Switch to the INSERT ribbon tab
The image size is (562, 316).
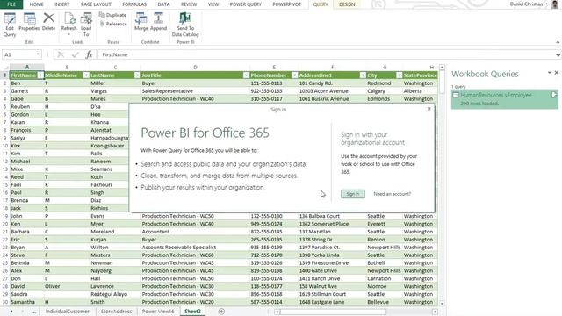[62, 4]
